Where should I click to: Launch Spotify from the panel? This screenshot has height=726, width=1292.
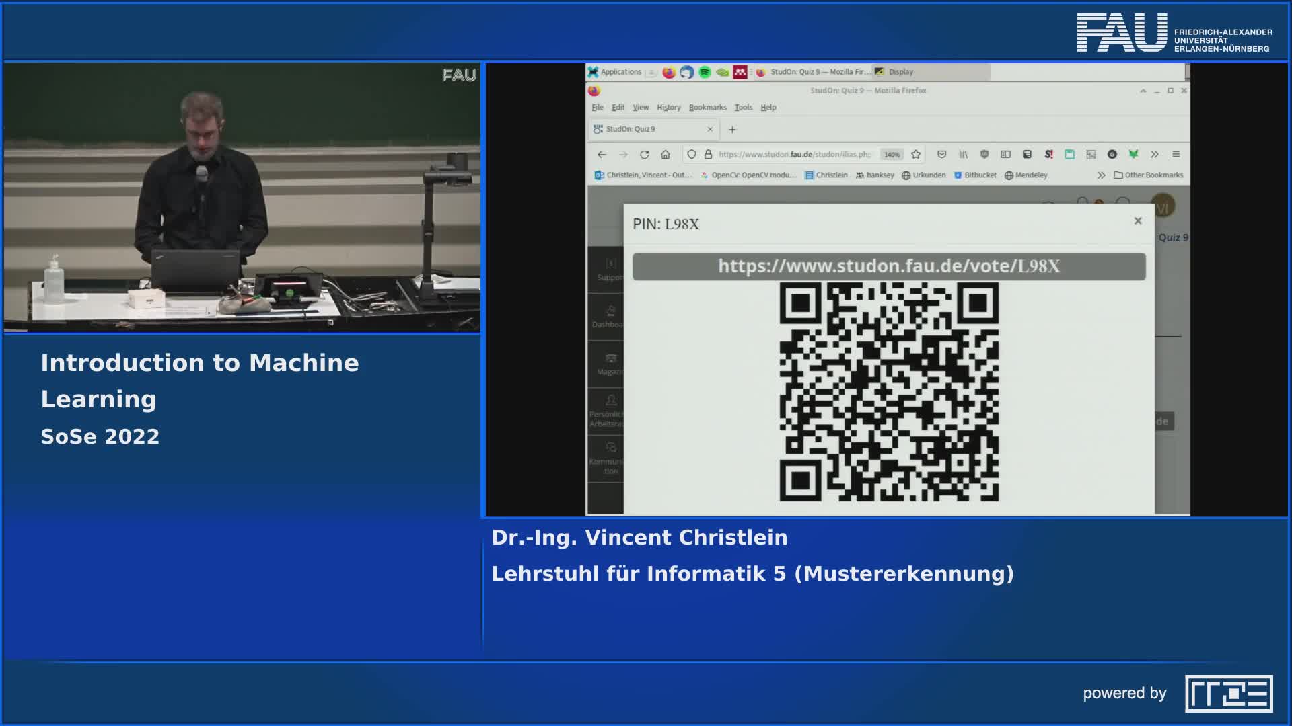pyautogui.click(x=705, y=72)
